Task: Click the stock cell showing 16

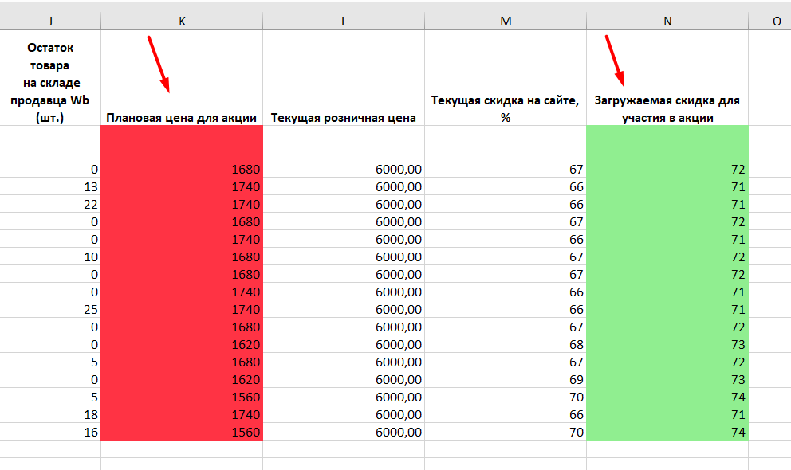Action: (50, 433)
